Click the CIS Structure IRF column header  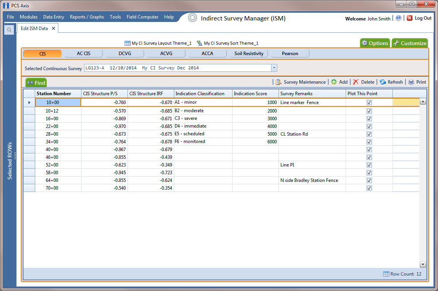pos(151,94)
